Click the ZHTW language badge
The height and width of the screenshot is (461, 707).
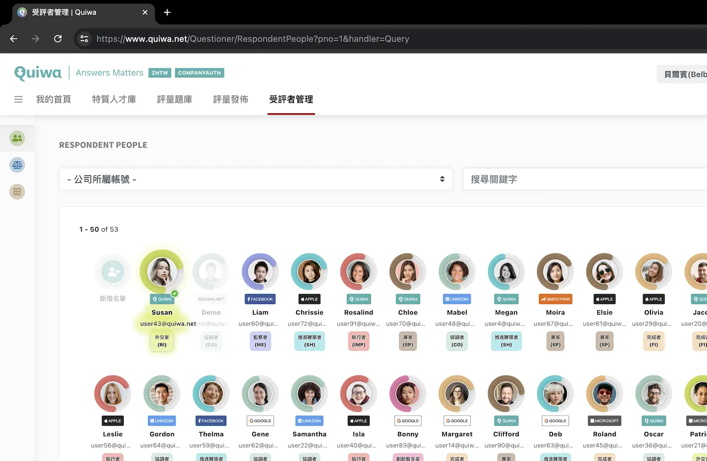tap(160, 73)
